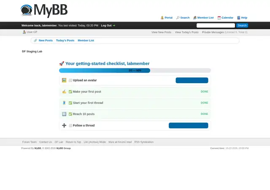Click the Portal bell icon
The width and height of the screenshot is (270, 190).
(x=162, y=18)
